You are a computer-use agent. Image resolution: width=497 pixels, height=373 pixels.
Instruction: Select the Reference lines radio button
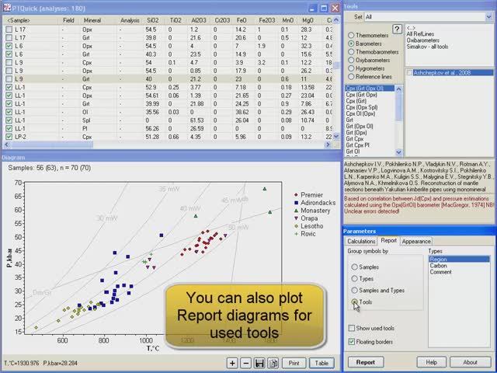(x=351, y=76)
